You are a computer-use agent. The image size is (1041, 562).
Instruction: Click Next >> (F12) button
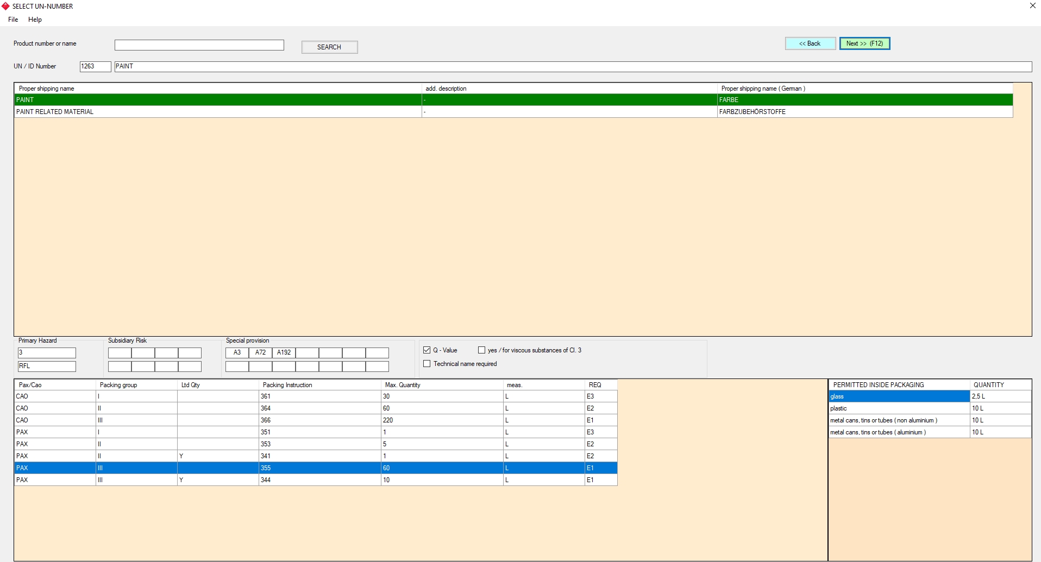864,43
